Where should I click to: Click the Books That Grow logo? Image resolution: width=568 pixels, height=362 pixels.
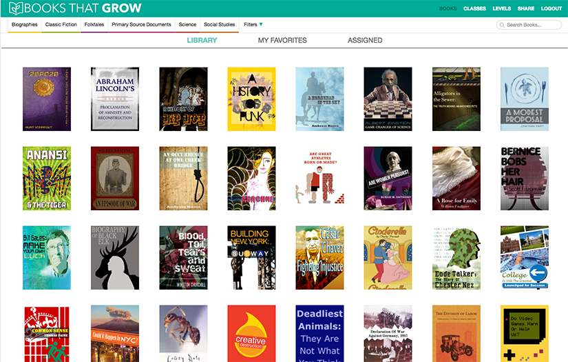75,8
